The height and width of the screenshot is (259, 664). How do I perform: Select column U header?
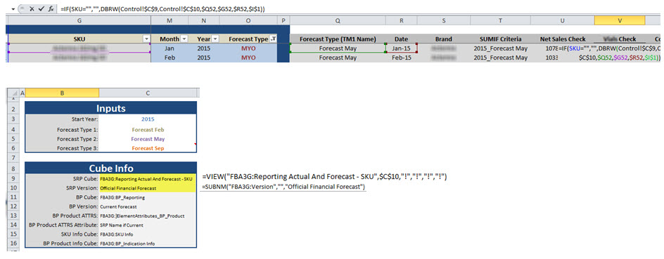click(563, 20)
